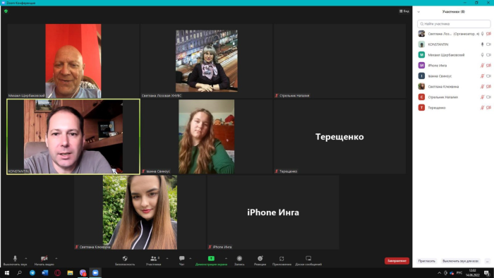Image resolution: width=494 pixels, height=278 pixels.
Task: Toggle camera icon in KONSTANTIN row
Action: (x=488, y=44)
